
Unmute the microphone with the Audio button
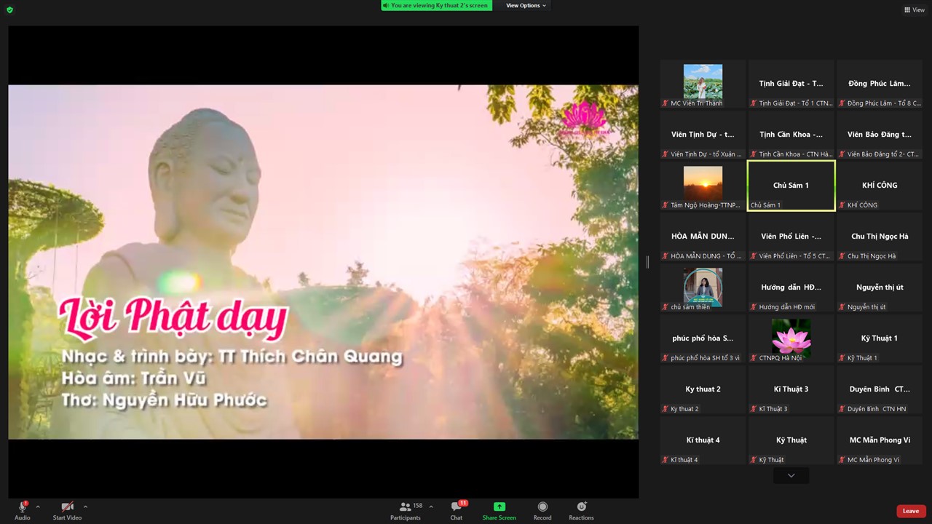[x=23, y=510]
